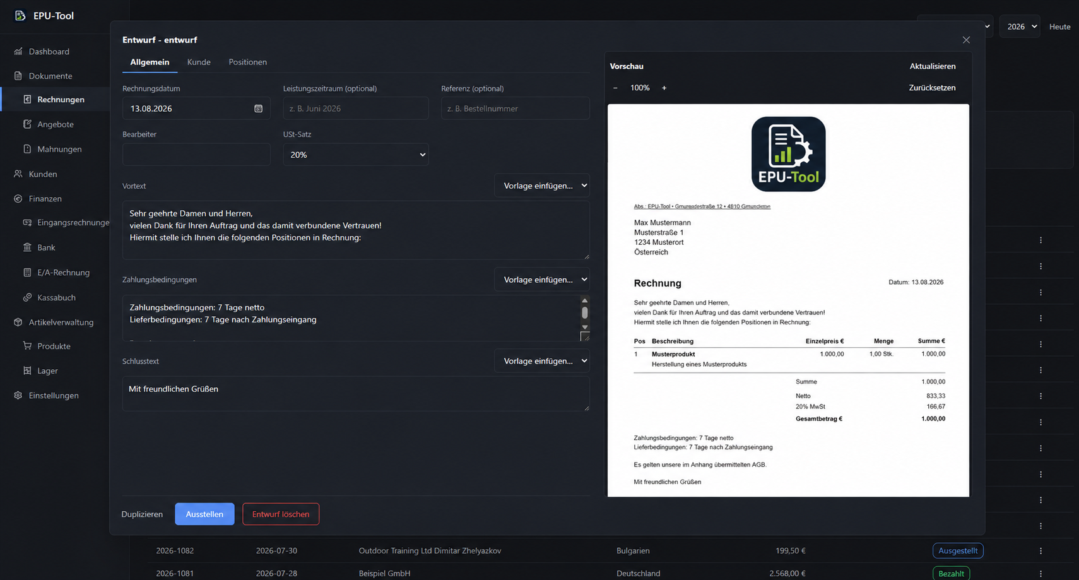
Task: Open the calendar picker for Rechnungsdatum
Action: tap(258, 109)
